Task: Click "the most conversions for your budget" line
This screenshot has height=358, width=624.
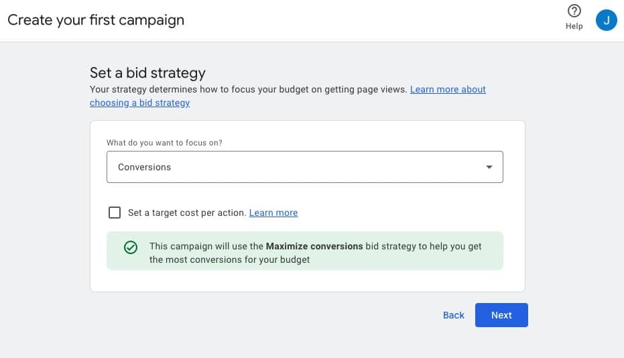Action: tap(229, 259)
